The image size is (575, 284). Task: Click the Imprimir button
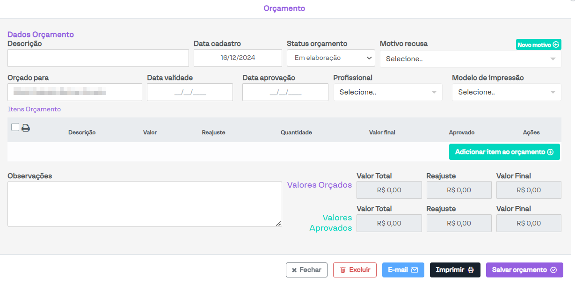pos(455,270)
